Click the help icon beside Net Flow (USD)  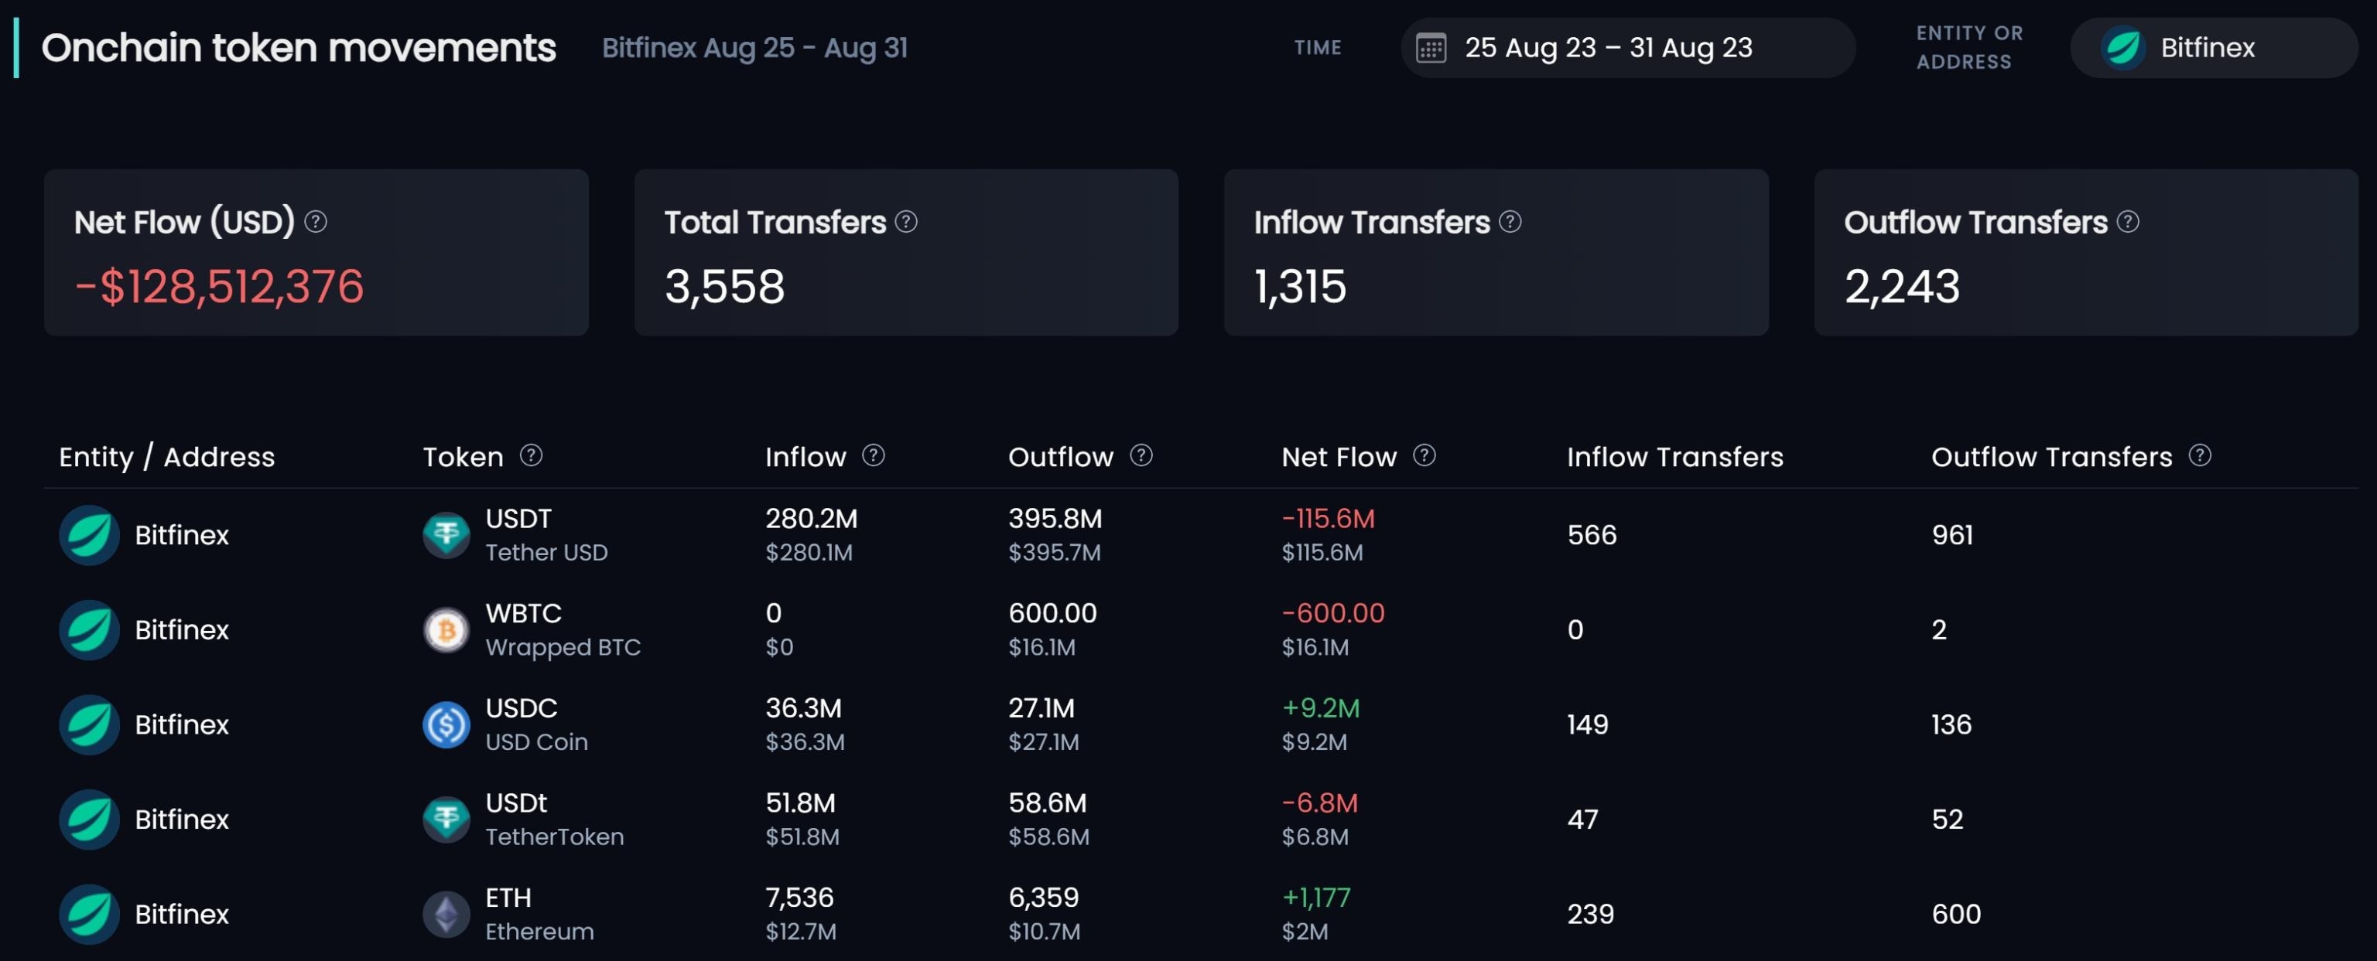[316, 221]
